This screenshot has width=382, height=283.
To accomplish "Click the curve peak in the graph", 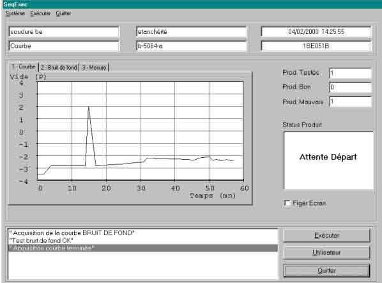I will (x=89, y=107).
